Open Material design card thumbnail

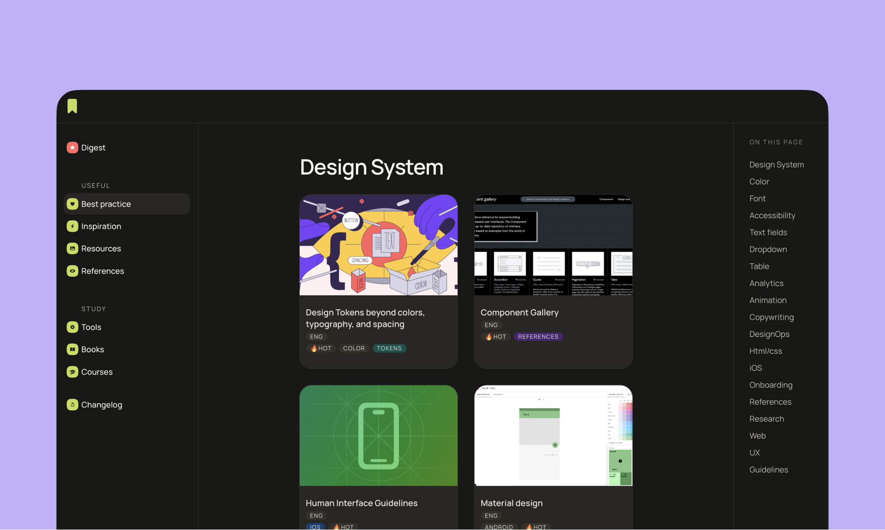pos(553,436)
